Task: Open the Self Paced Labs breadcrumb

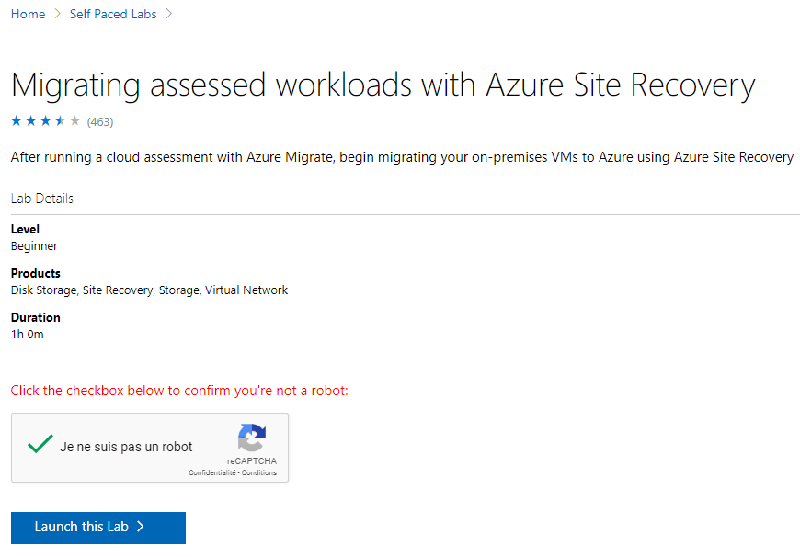Action: click(x=113, y=15)
